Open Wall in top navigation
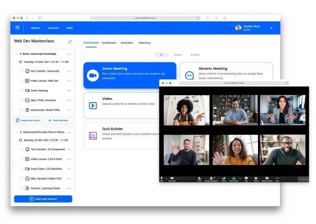Image resolution: width=316 pixels, height=224 pixels. point(70,28)
